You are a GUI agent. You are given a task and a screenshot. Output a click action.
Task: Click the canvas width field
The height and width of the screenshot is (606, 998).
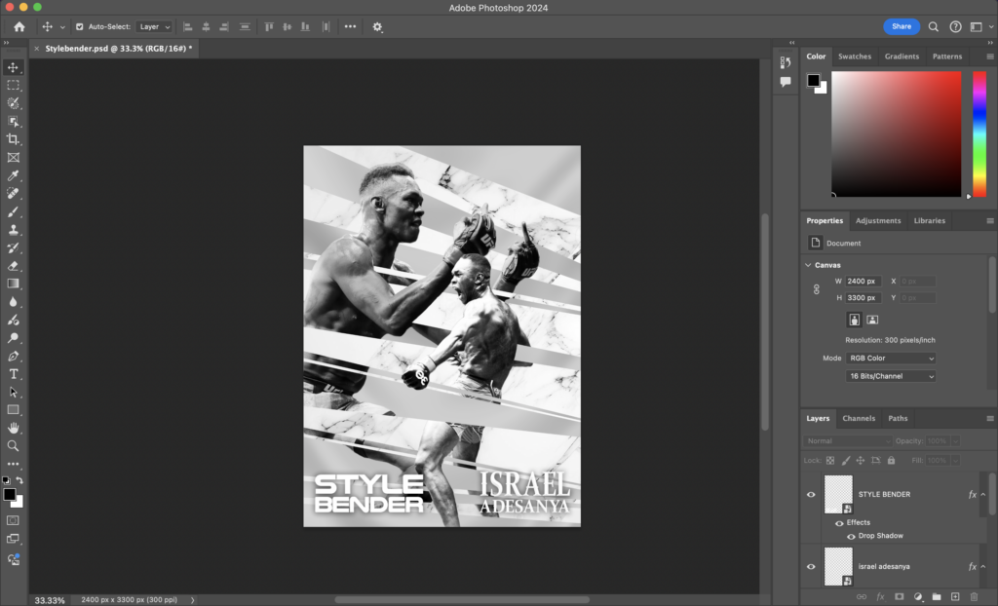(863, 282)
